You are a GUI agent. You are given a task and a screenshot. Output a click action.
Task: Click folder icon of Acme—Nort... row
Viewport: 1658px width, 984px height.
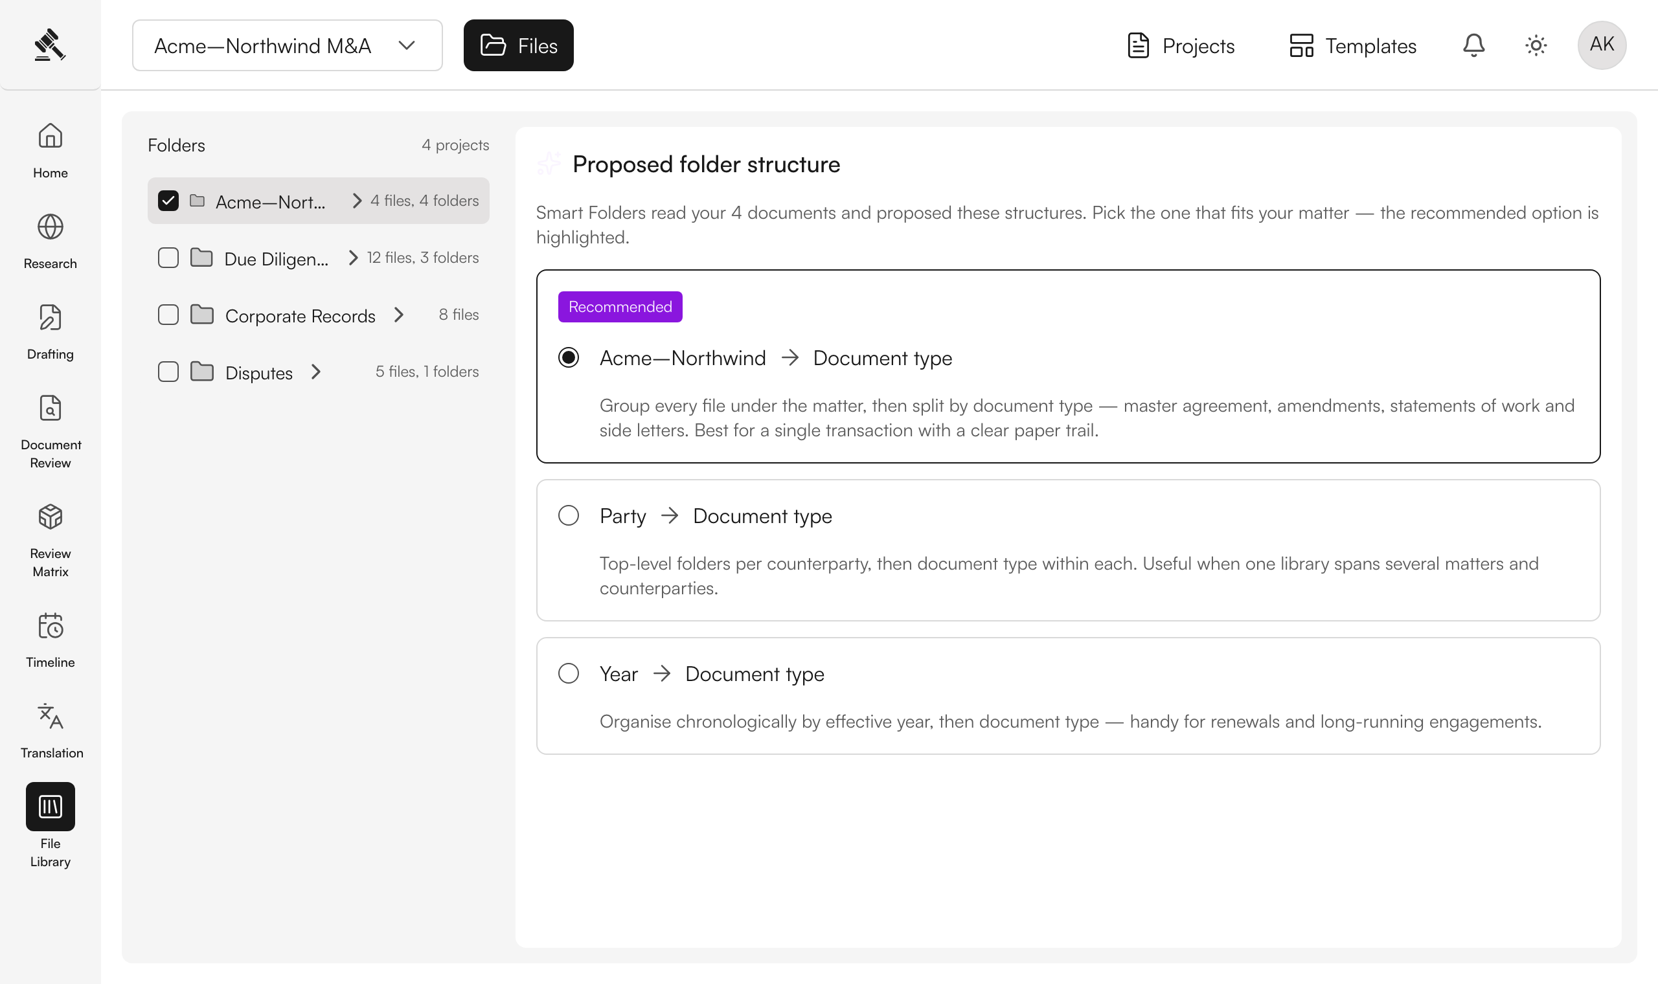point(197,200)
